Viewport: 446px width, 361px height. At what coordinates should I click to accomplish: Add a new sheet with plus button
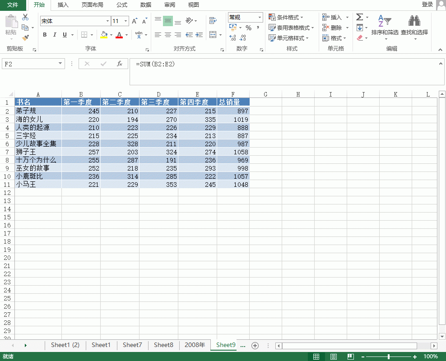click(x=255, y=345)
